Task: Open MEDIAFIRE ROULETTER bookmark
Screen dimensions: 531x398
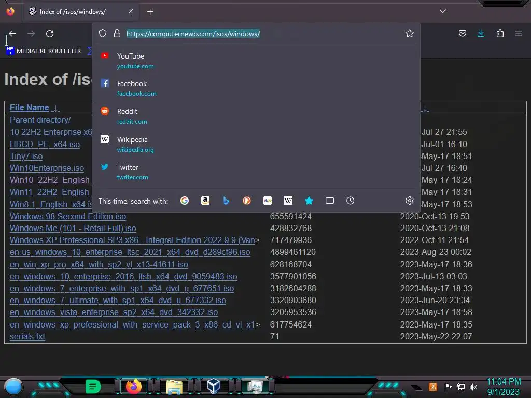Action: point(44,51)
